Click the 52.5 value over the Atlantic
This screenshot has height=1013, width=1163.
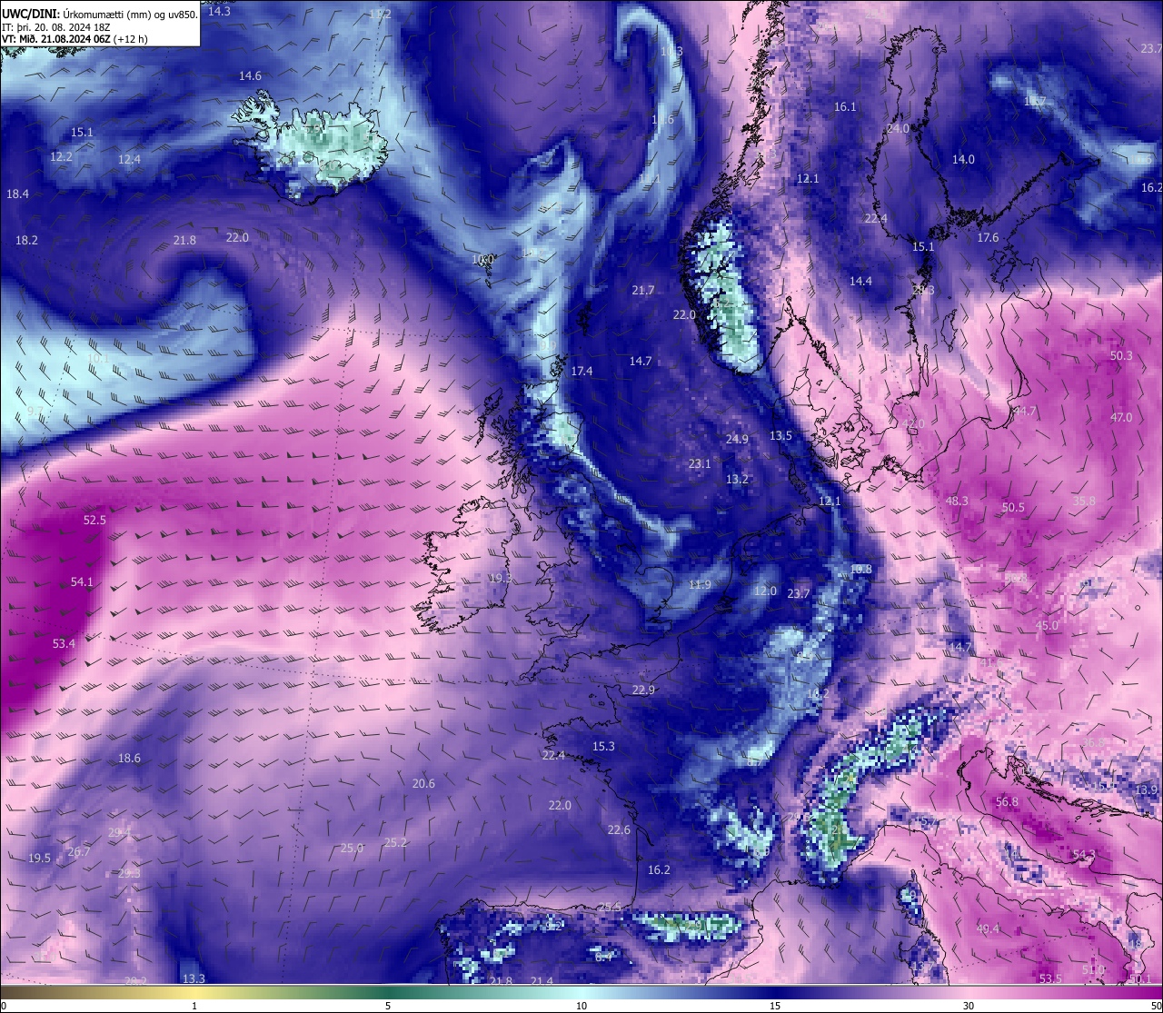[x=94, y=520]
